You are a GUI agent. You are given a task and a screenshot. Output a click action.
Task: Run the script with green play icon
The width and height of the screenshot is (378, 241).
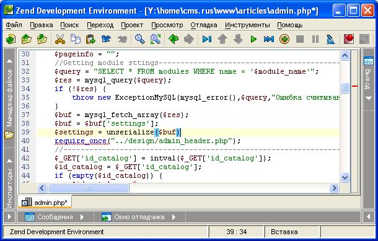click(x=253, y=39)
